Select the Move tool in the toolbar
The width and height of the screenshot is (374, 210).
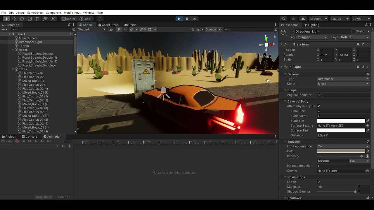tap(14, 19)
